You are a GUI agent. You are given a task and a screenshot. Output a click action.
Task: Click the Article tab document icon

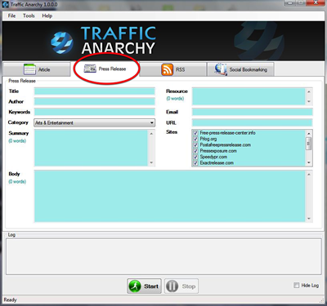[x=29, y=69]
